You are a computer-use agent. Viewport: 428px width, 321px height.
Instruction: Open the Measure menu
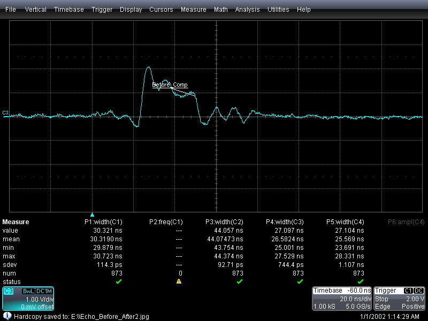pos(194,10)
